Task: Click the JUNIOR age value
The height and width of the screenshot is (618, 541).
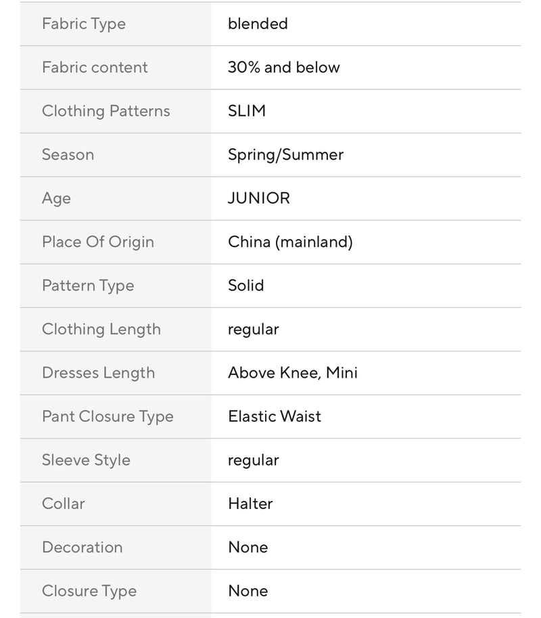Action: point(259,198)
